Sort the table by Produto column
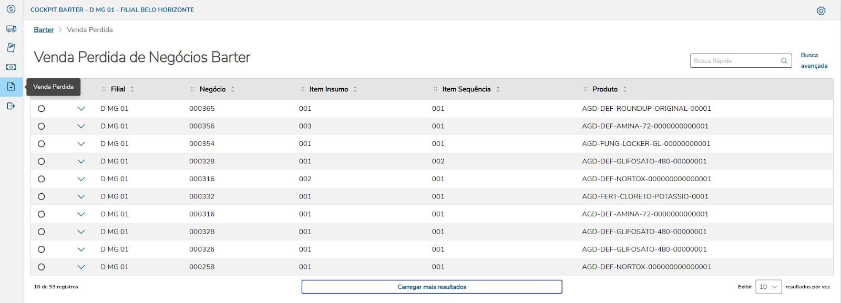841x303 pixels. click(625, 89)
